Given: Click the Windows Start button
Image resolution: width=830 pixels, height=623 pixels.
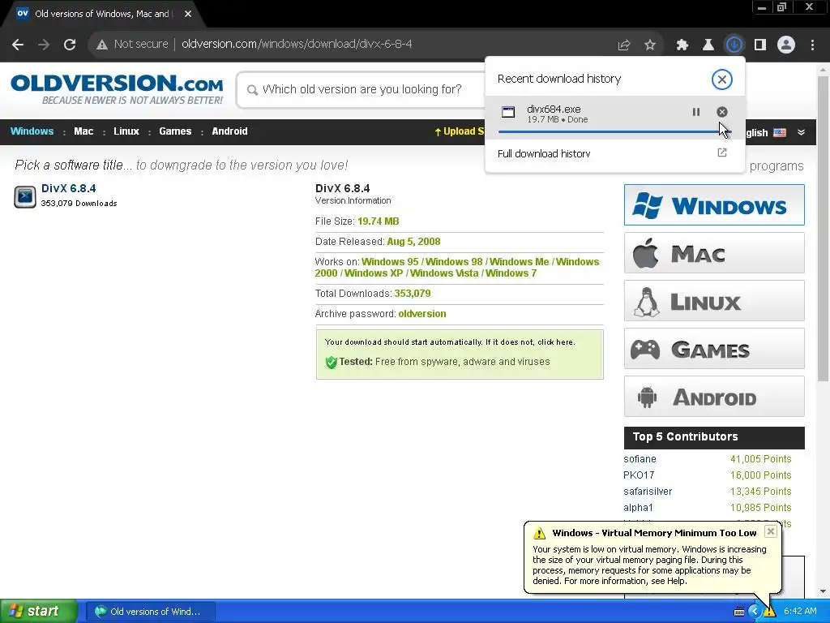Looking at the screenshot, I should point(39,612).
